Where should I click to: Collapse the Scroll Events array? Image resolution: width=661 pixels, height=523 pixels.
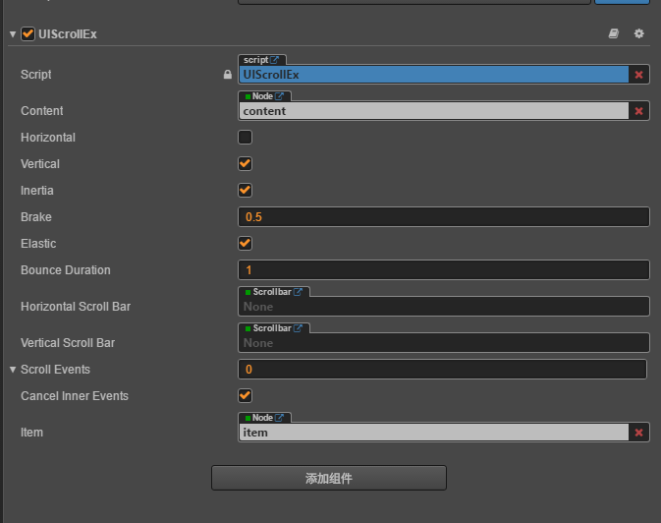[13, 370]
